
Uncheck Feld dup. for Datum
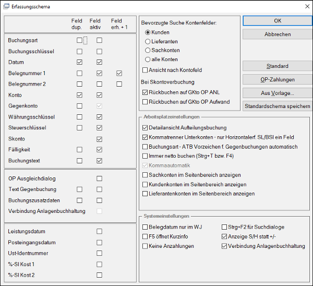coord(79,62)
